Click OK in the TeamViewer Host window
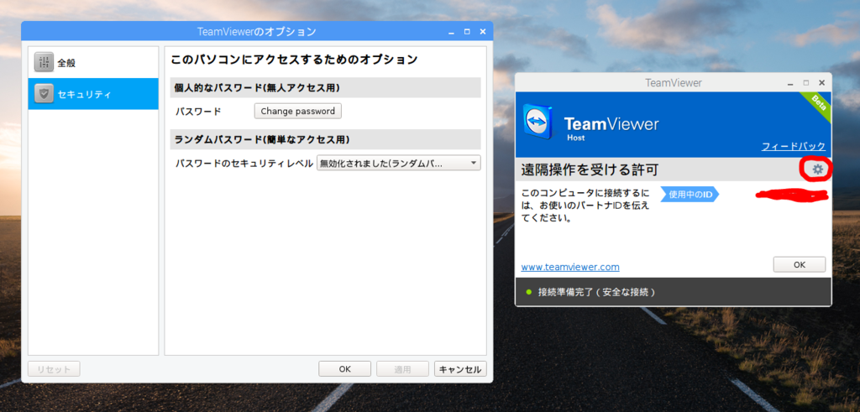Viewport: 860px width, 412px height. [800, 264]
